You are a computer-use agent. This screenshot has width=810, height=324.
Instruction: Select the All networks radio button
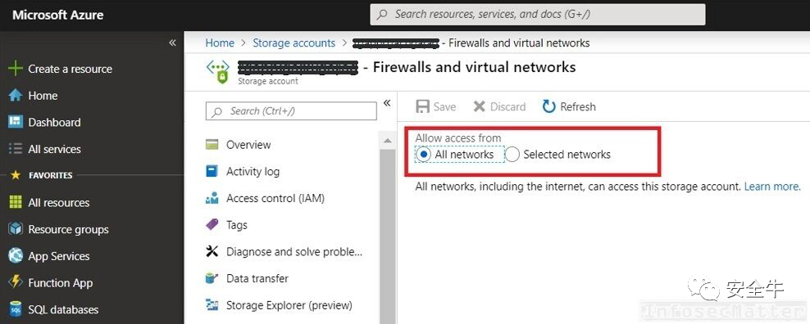tap(423, 155)
